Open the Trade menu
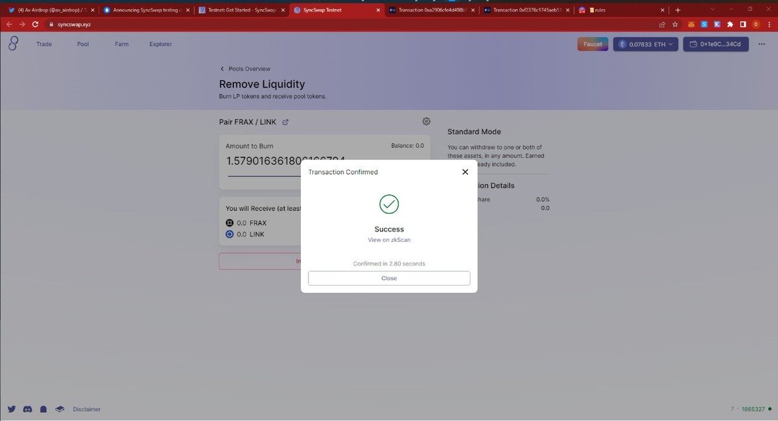 44,44
